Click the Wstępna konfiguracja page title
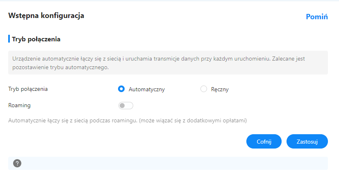This screenshot has width=339, height=187. (46, 16)
